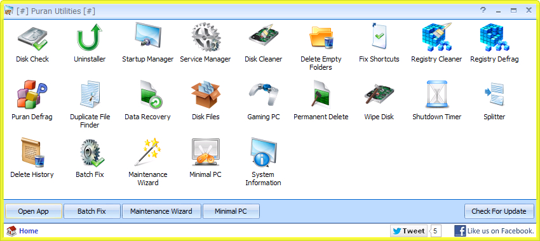Click the Check For Update button
This screenshot has width=540, height=241.
click(499, 211)
